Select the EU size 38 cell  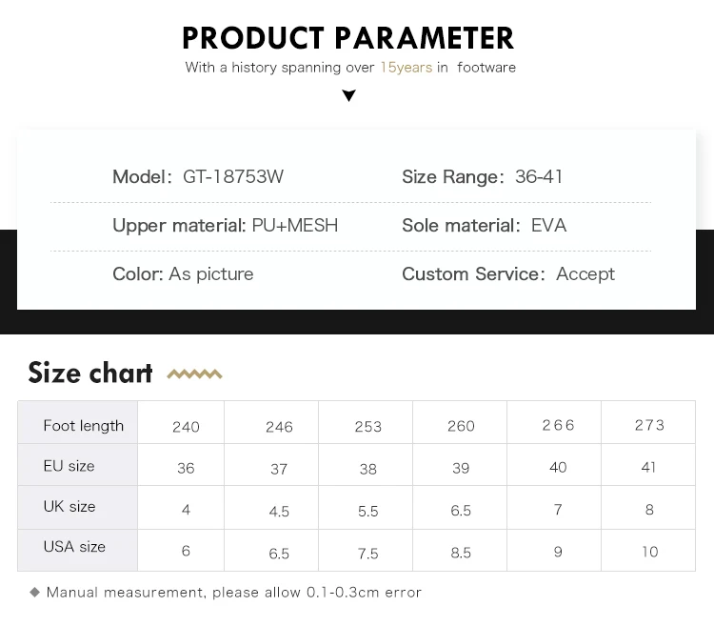point(368,469)
